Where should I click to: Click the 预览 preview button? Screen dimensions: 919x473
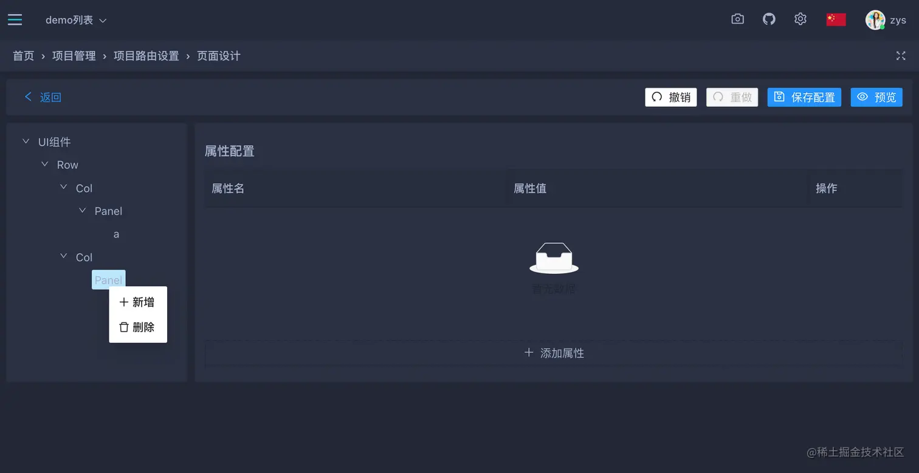[876, 97]
